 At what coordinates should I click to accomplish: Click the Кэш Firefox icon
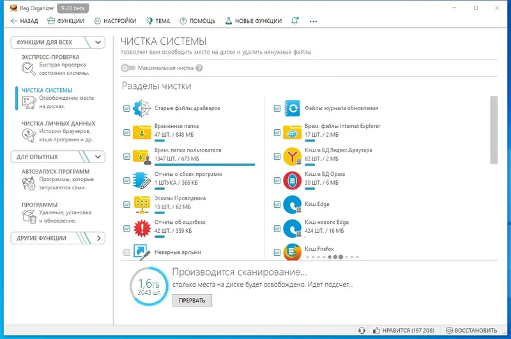292,252
